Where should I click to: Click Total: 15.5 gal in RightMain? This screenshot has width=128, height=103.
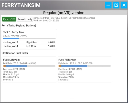[x=65, y=72]
